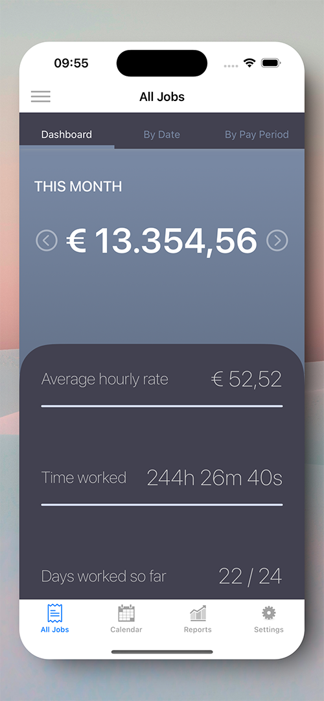This screenshot has height=701, width=324.
Task: Switch to the By Pay Period tab
Action: click(x=257, y=135)
